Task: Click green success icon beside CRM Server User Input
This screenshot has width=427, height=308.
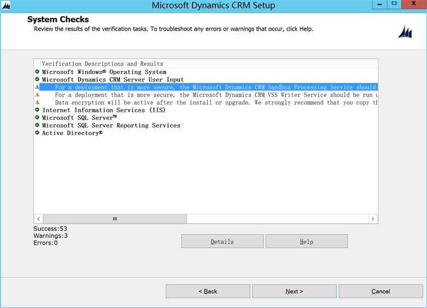Action: click(37, 79)
